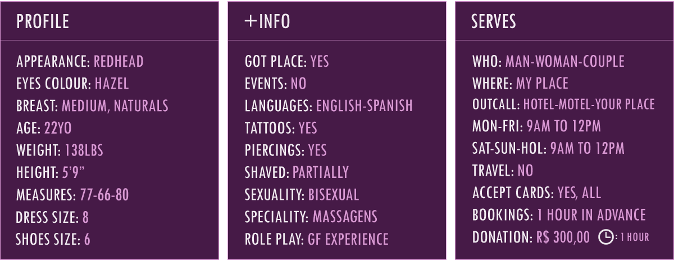Select the PARTIALLY shaved value
This screenshot has width=674, height=261.
coord(320,172)
